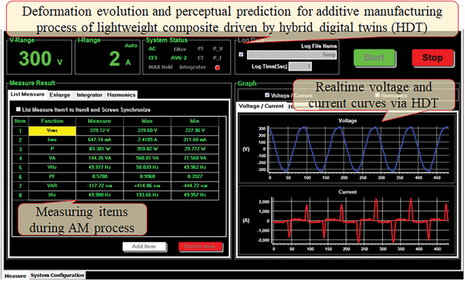Image resolution: width=465 pixels, height=281 pixels.
Task: Click the 83.381 W measure value
Action: point(100,149)
